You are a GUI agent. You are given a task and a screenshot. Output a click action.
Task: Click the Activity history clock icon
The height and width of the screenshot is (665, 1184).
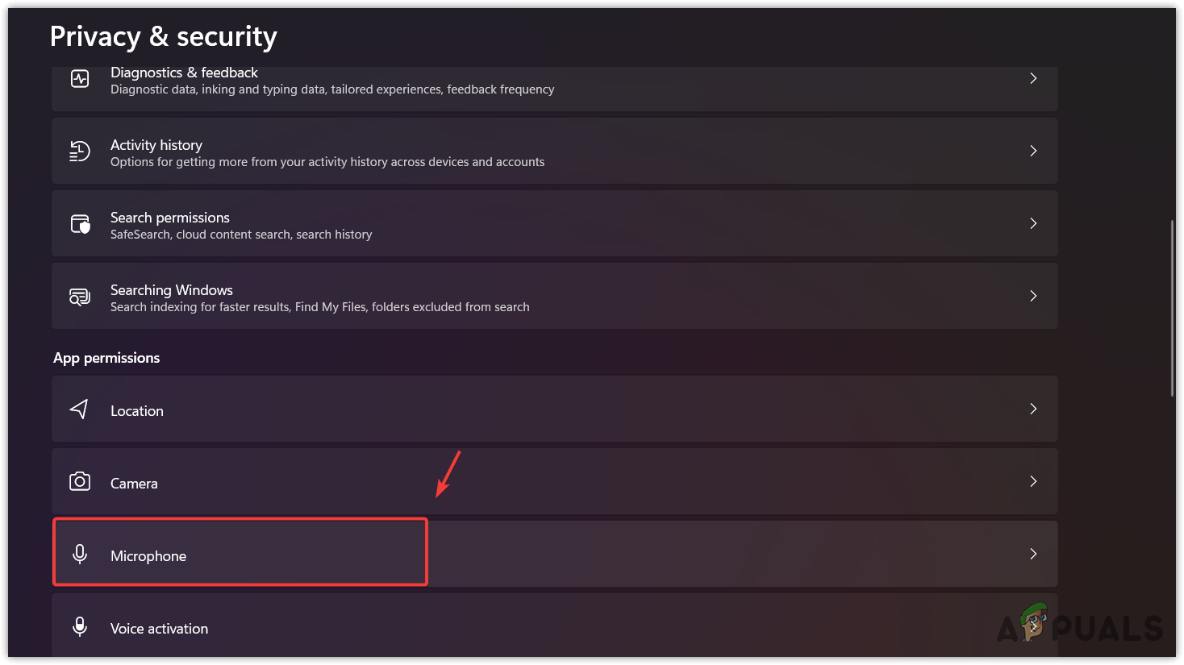(80, 151)
